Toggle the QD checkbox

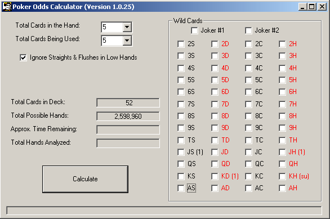215,164
